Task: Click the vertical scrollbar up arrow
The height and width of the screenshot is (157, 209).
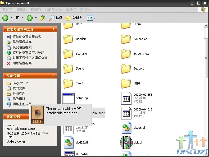Action: 206,25
